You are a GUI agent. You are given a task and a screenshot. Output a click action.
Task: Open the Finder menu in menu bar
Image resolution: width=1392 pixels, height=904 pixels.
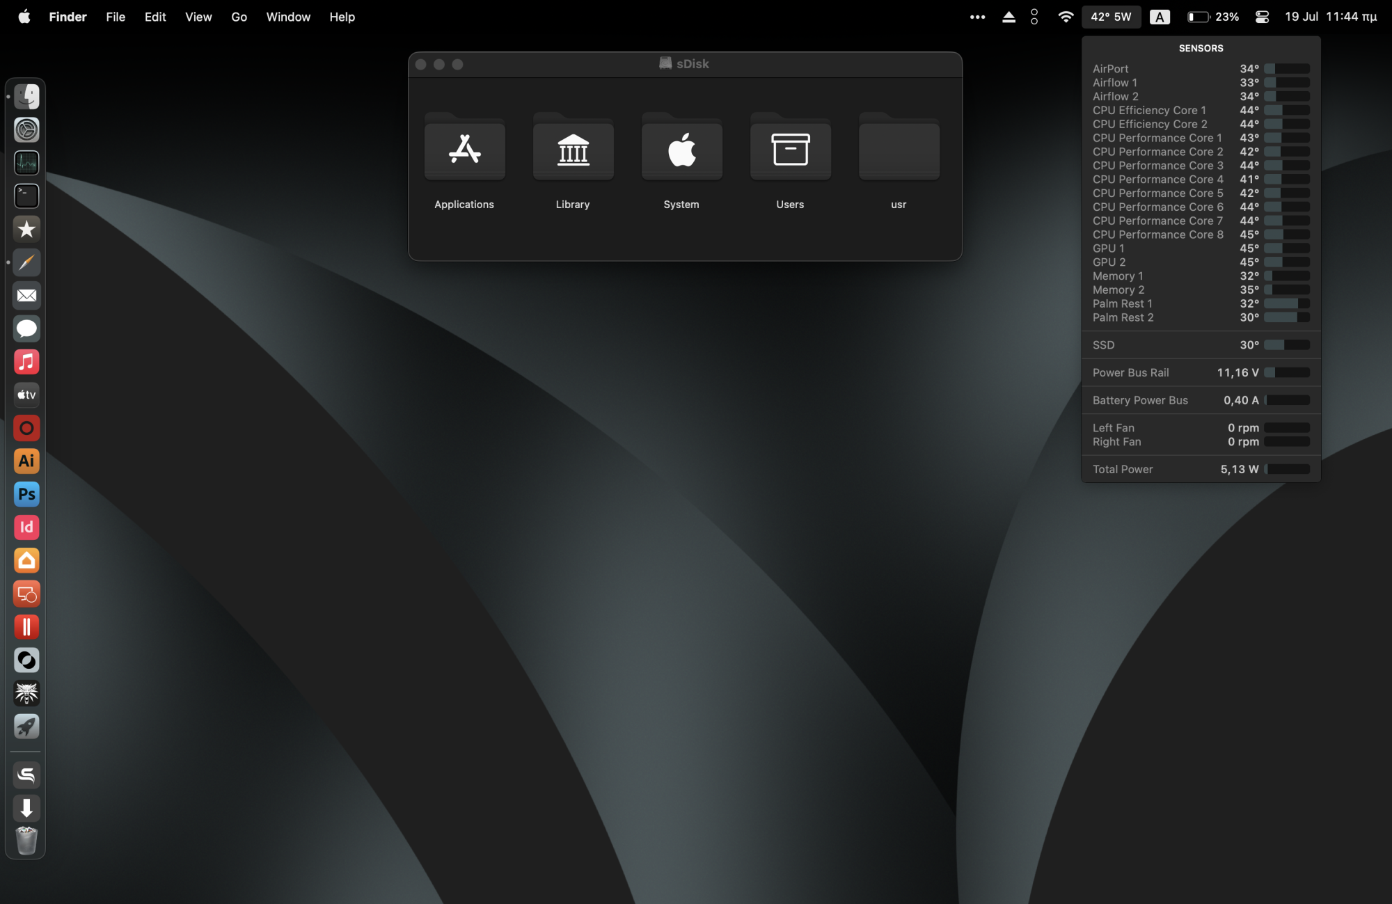click(x=68, y=17)
